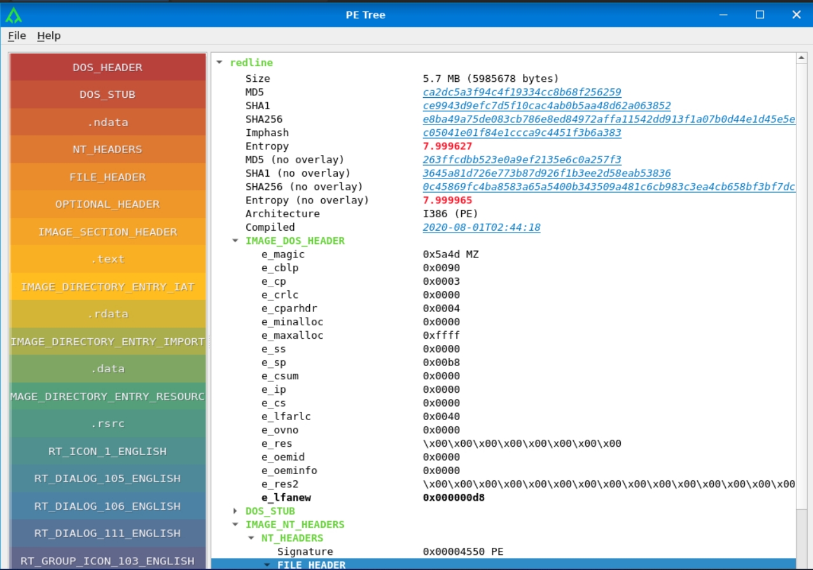The width and height of the screenshot is (813, 570).
Task: Select the IMAGE_DIRECTORY_ENTRY_IAT yellow block
Action: [x=108, y=287]
